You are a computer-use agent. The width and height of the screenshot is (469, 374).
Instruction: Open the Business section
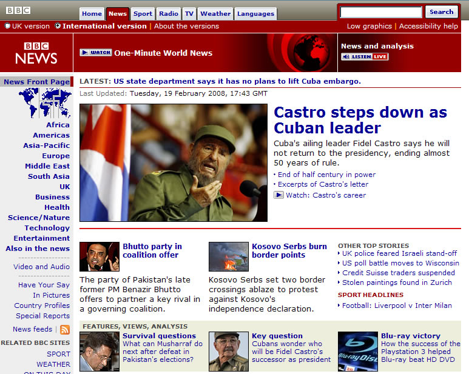52,197
